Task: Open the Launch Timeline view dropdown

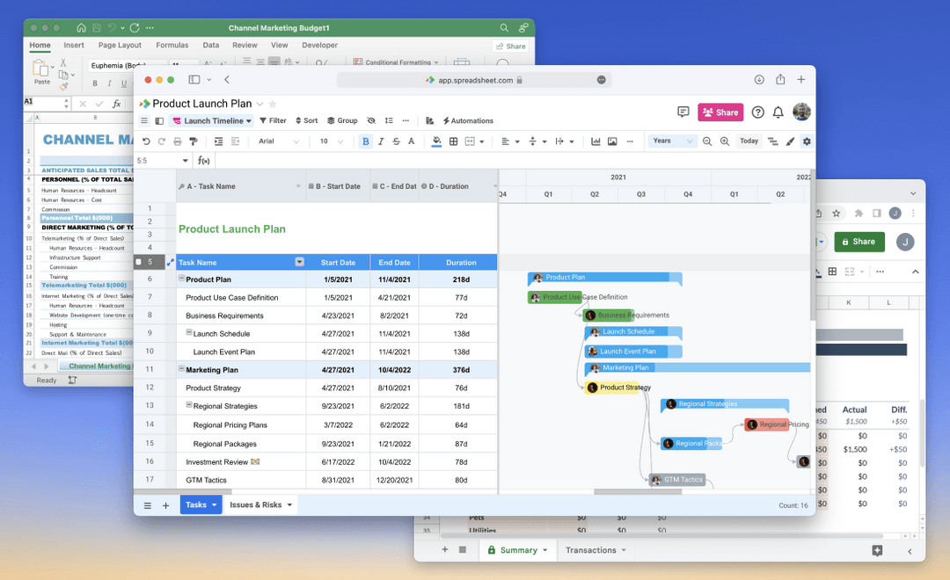Action: click(211, 120)
